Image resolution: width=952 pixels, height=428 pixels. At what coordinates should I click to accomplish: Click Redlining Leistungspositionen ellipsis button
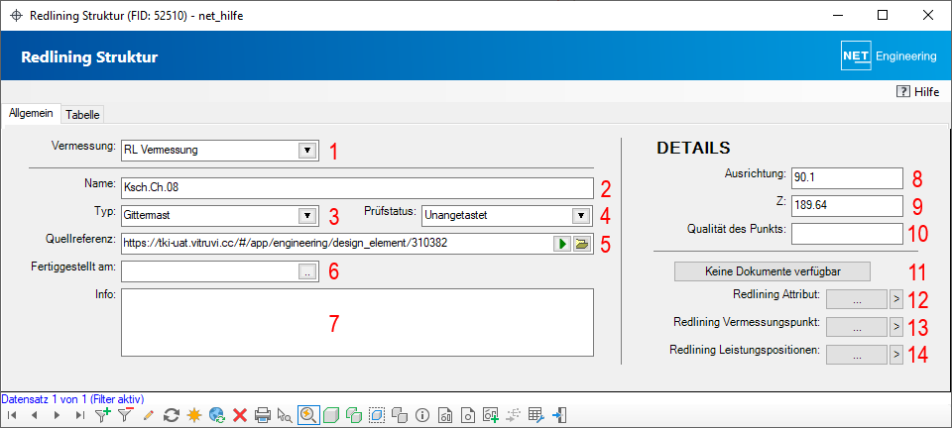[857, 356]
